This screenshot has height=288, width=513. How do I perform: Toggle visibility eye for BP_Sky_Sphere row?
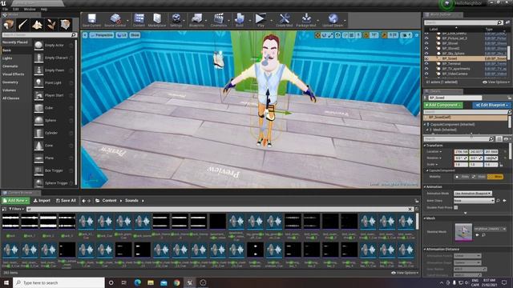click(426, 54)
